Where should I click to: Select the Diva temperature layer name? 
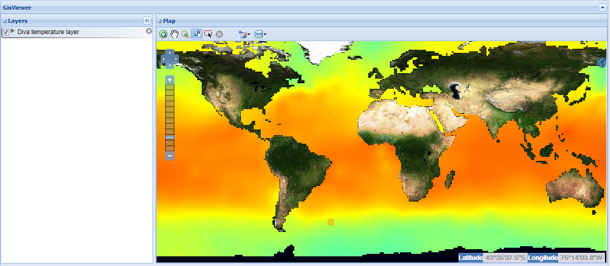(x=48, y=32)
